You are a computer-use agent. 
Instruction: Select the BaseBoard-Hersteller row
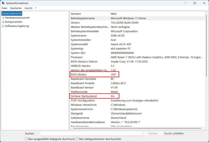pos(137,79)
